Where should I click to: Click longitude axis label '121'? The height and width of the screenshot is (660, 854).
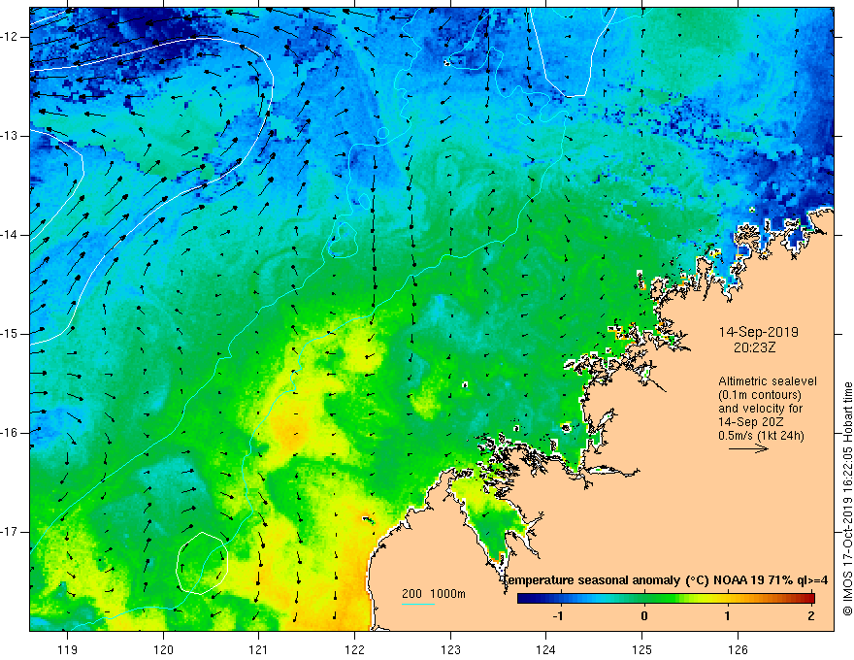[x=259, y=649]
